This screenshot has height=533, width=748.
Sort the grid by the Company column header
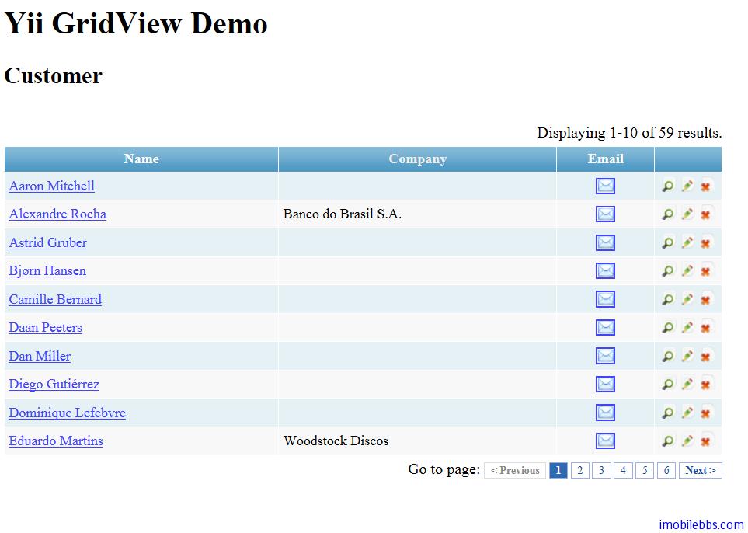pos(417,159)
